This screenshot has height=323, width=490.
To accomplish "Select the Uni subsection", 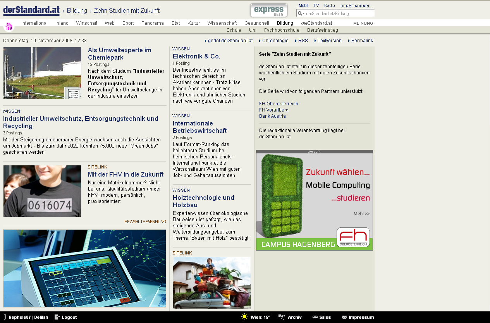I will [253, 30].
